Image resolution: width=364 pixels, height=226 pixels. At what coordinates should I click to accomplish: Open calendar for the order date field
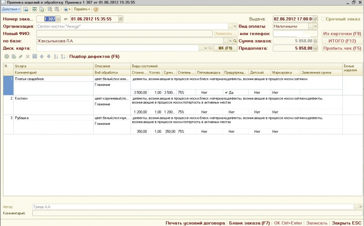[x=121, y=19]
